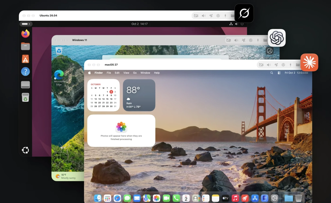Open Microsoft Edge on the Windows desktop

click(x=59, y=78)
